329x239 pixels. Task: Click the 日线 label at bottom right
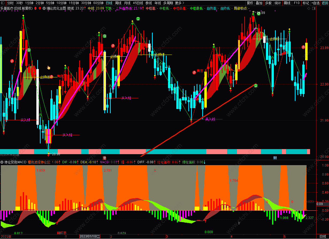[323, 237]
